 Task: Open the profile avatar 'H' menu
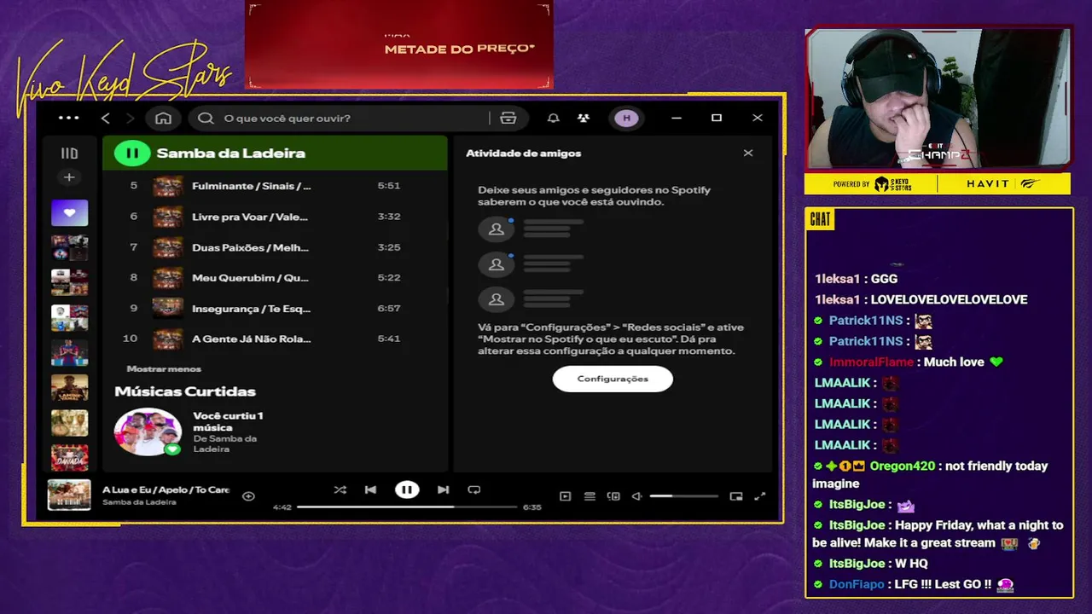click(627, 118)
